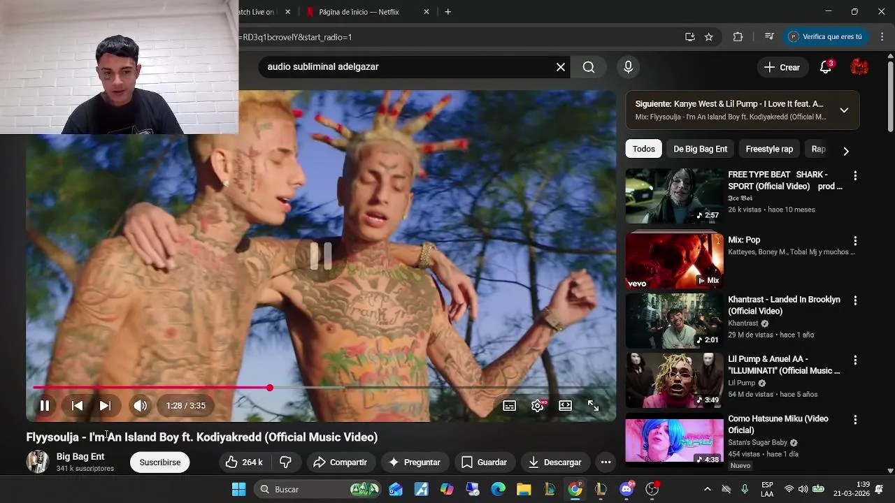Screen dimensions: 895x503
Task: Select the Todos filter chip
Action: (x=644, y=149)
